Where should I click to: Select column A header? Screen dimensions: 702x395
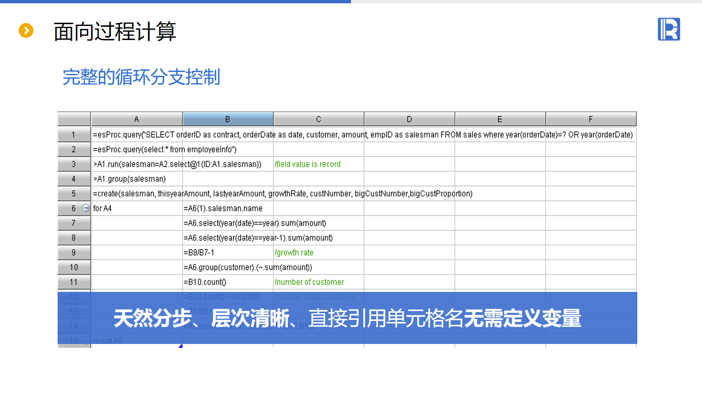coord(137,119)
